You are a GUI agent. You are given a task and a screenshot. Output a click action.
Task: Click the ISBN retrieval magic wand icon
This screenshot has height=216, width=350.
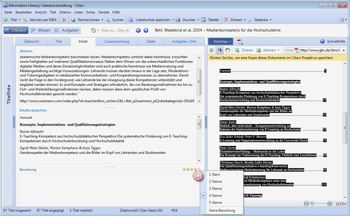tap(25, 20)
